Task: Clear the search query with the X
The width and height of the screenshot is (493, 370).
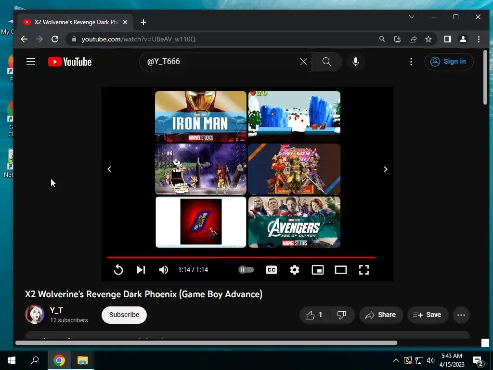Action: pyautogui.click(x=303, y=62)
